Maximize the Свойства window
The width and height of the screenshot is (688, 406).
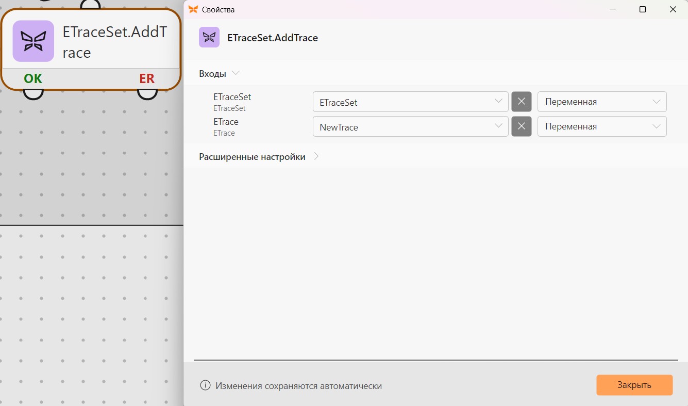pos(643,9)
